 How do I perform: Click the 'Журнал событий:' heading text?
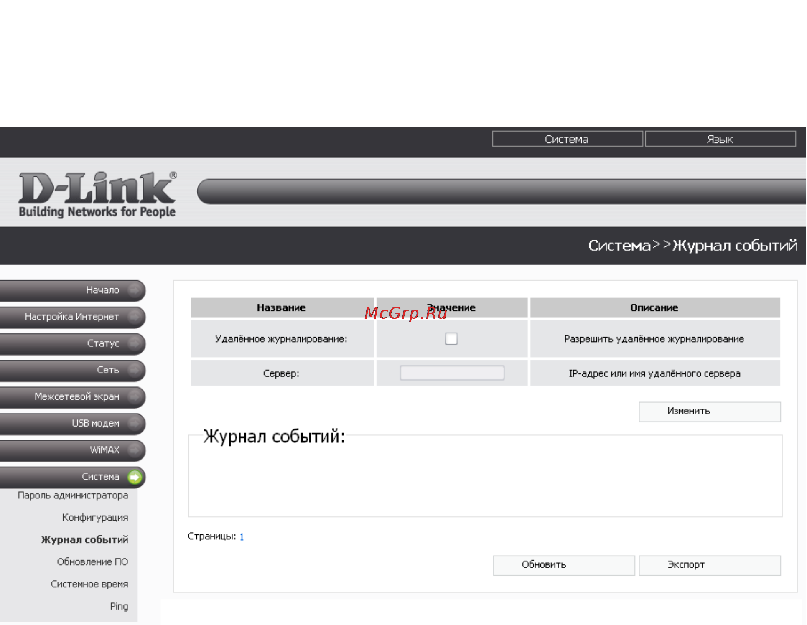(274, 437)
